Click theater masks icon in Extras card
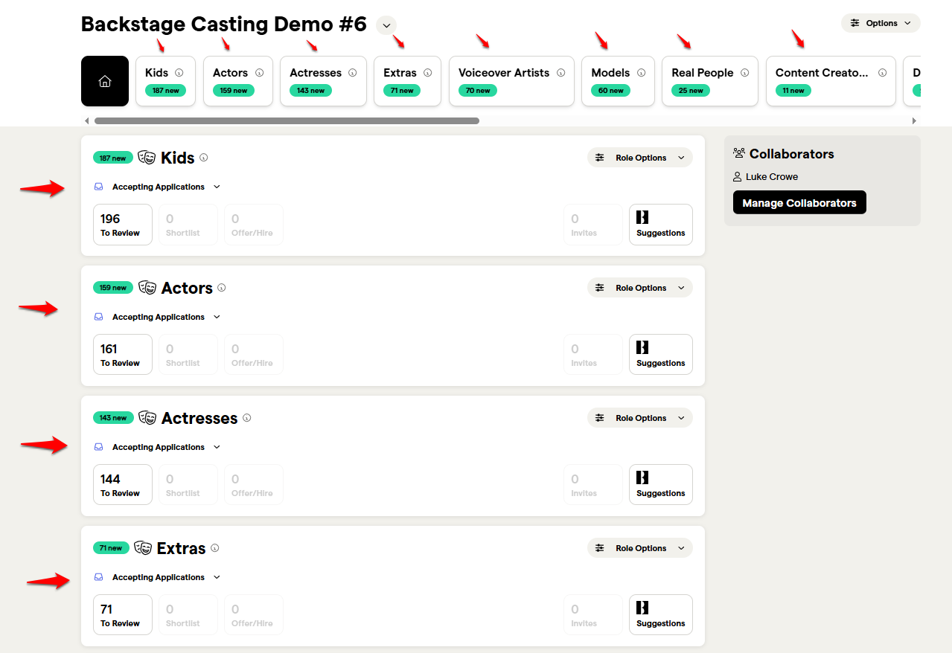952x653 pixels. [x=143, y=548]
